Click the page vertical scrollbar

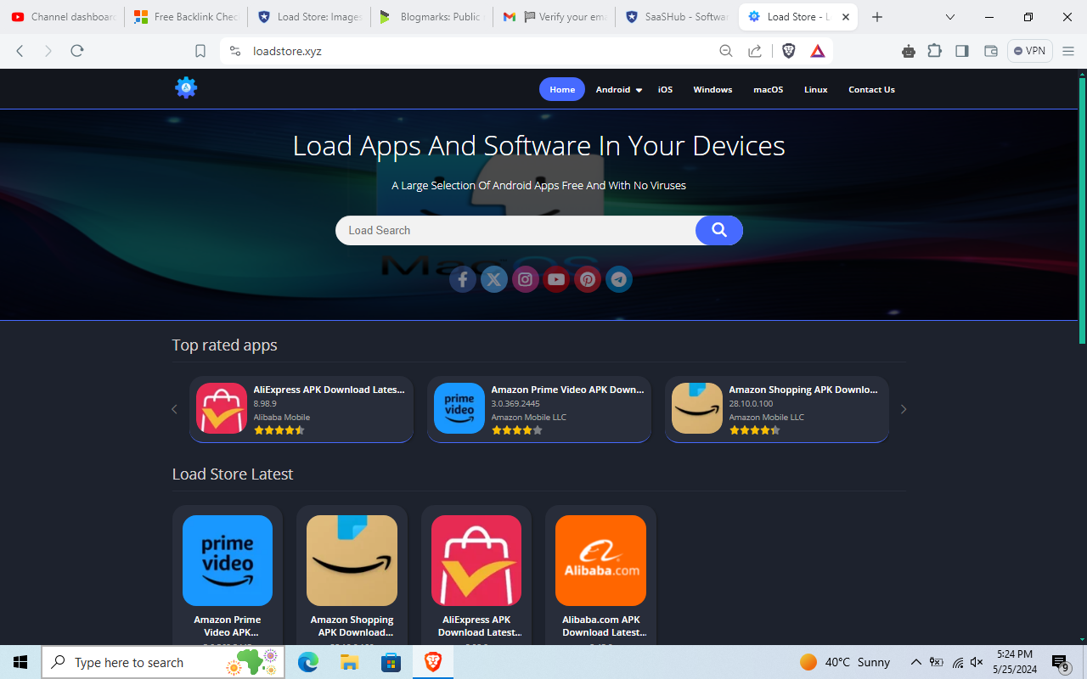(x=1082, y=209)
